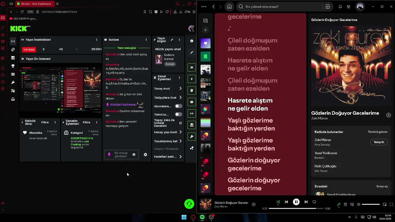Toggle the lightning widget in Kick right rail
This screenshot has width=395, height=222.
coord(192,79)
